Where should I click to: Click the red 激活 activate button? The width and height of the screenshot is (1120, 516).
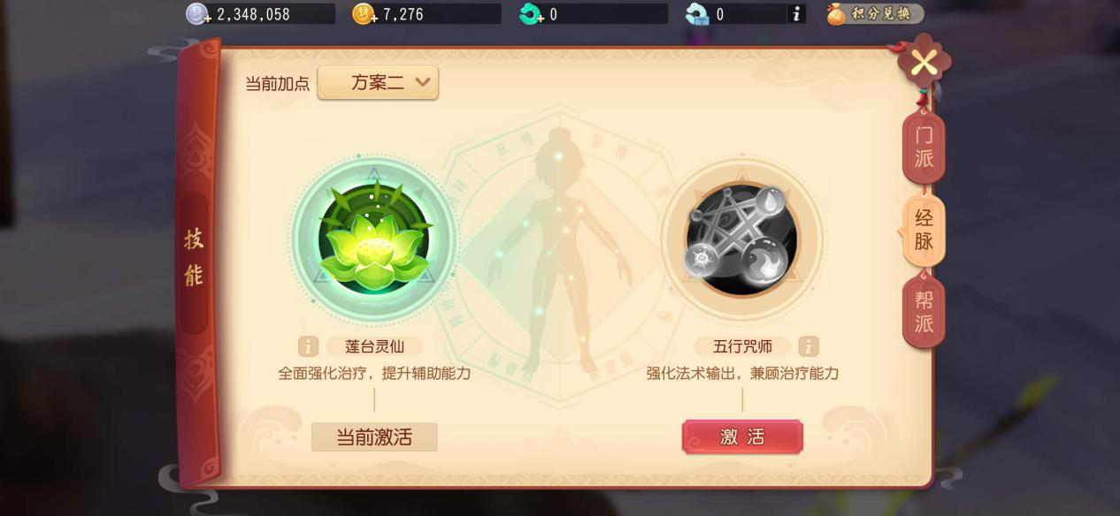[x=742, y=436]
